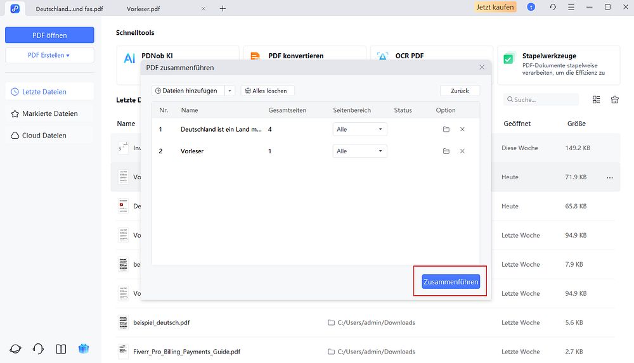Select 'Vorleser' row name in dialog

point(192,151)
